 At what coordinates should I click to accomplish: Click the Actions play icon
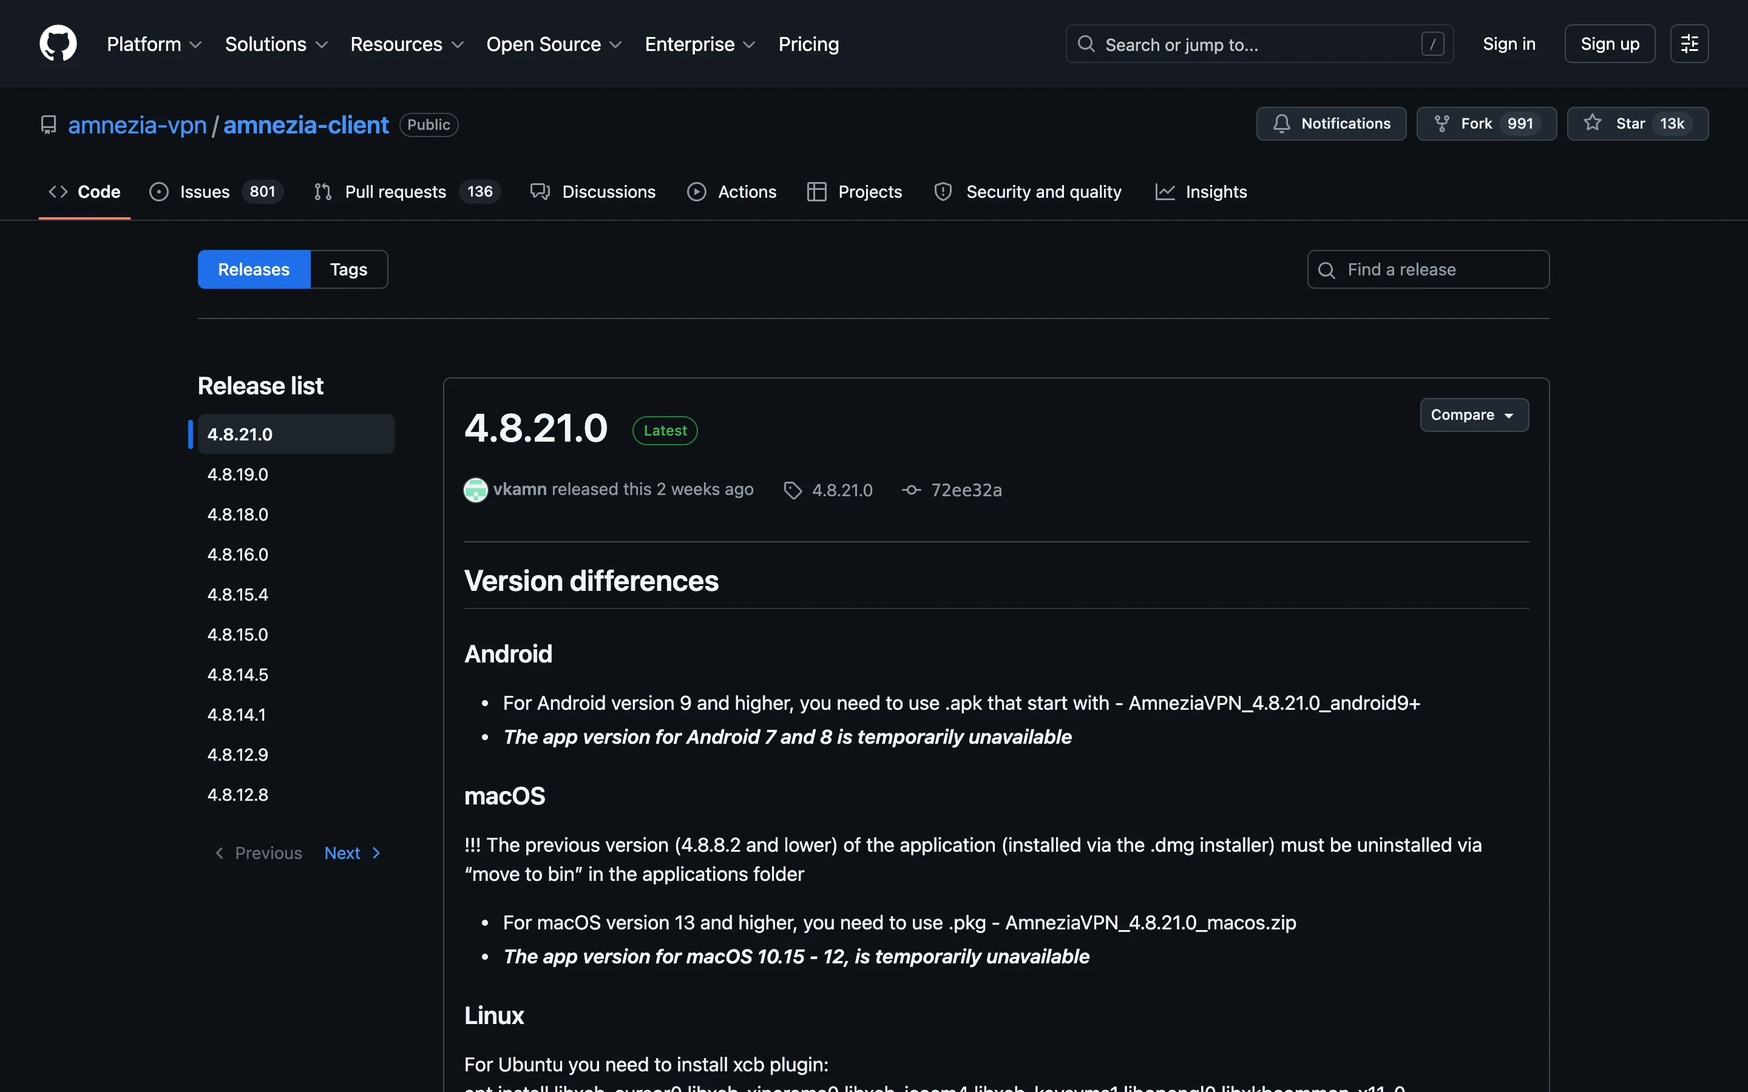click(696, 191)
